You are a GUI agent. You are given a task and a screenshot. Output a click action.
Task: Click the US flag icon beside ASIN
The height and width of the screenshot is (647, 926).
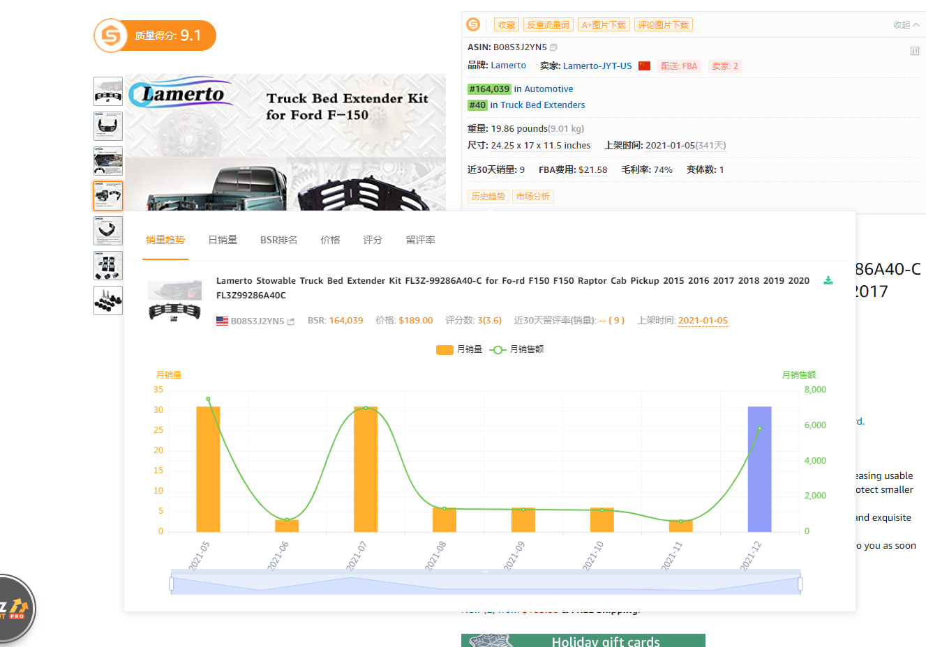[x=222, y=321]
